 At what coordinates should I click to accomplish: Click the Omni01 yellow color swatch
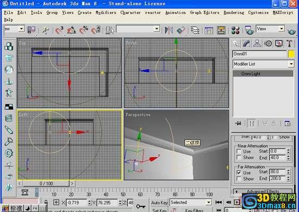291,54
